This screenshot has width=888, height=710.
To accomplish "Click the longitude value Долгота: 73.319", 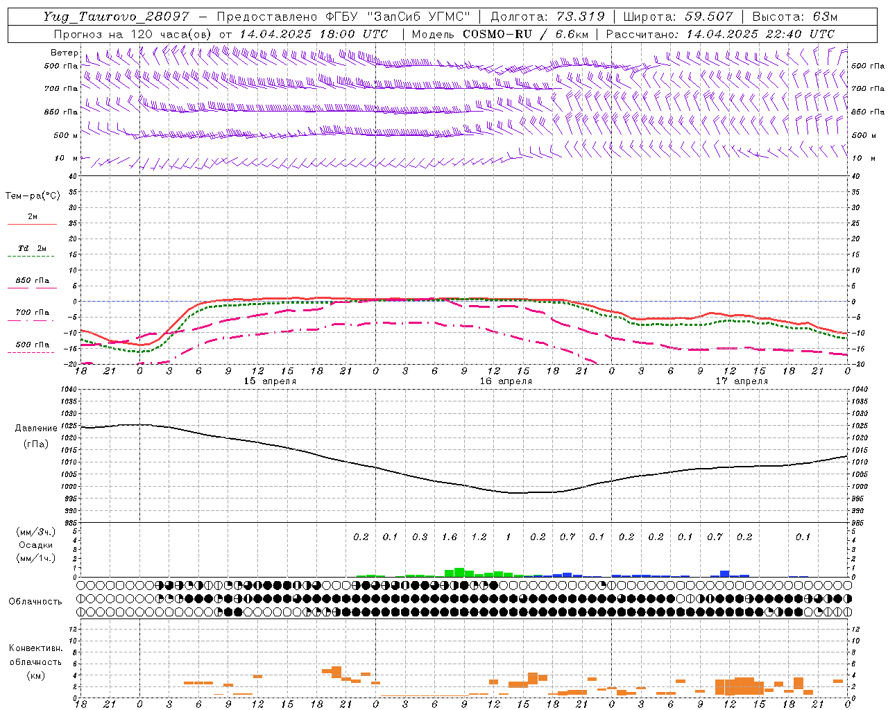I will coord(547,17).
